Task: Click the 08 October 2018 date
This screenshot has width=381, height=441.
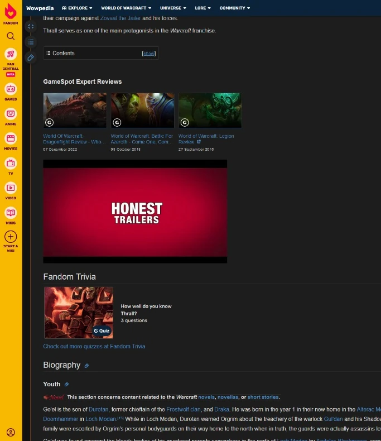Action: click(126, 150)
